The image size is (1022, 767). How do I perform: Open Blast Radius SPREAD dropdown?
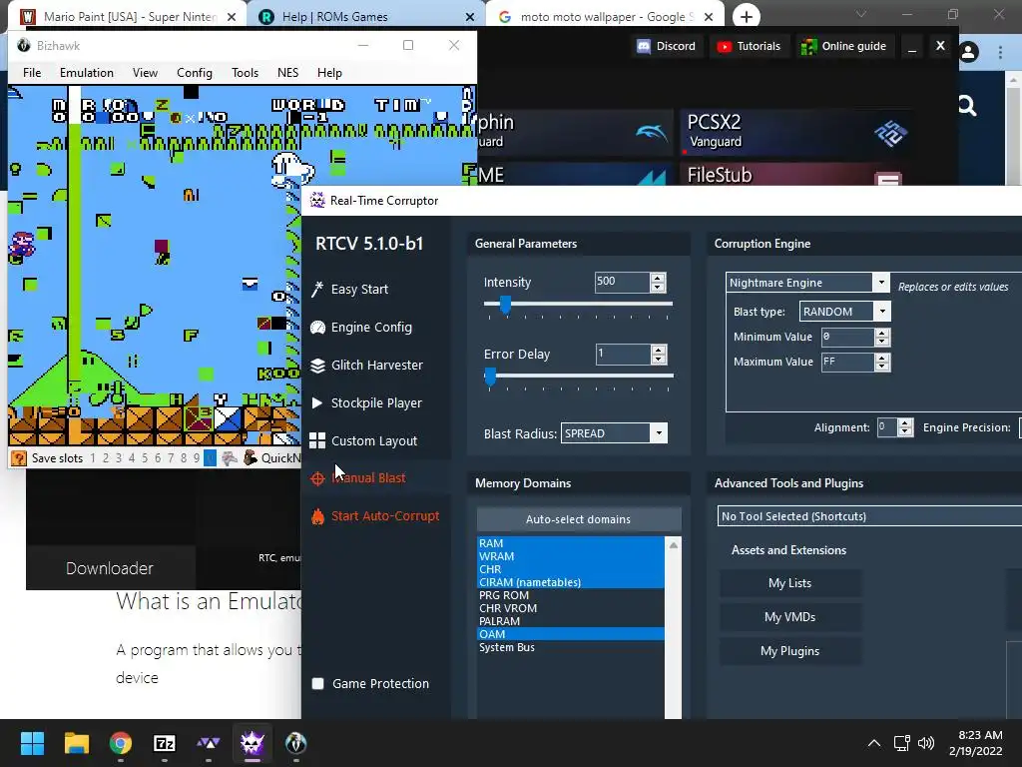coord(659,433)
